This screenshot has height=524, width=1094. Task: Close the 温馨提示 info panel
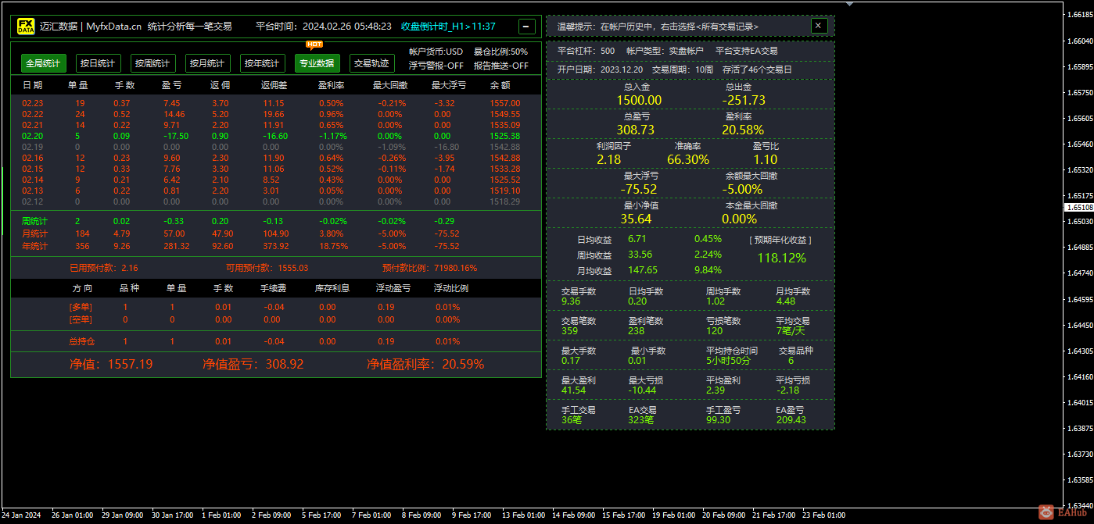pyautogui.click(x=819, y=26)
